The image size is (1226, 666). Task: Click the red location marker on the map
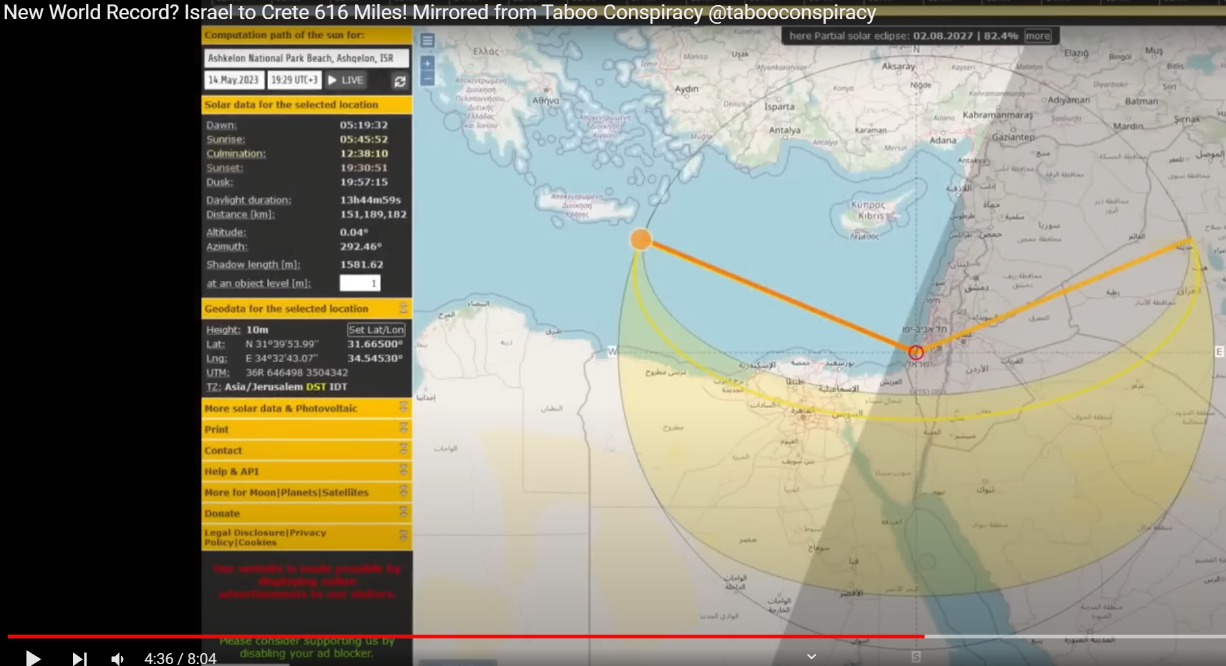(x=916, y=353)
